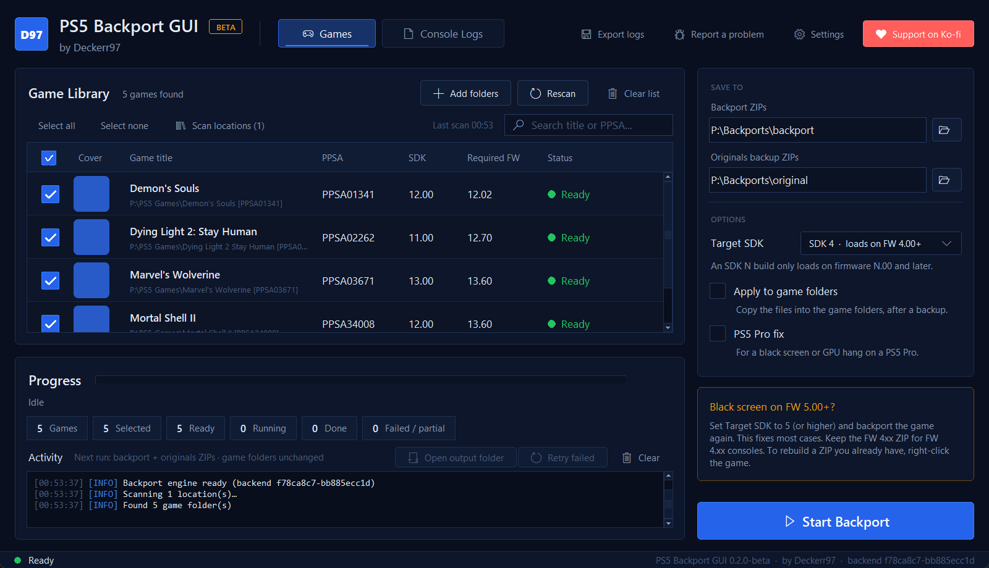Click Select all link
The width and height of the screenshot is (989, 568).
coord(57,126)
